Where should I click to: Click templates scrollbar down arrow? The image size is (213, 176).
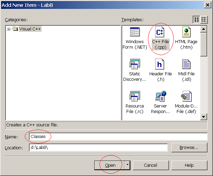[x=203, y=117]
